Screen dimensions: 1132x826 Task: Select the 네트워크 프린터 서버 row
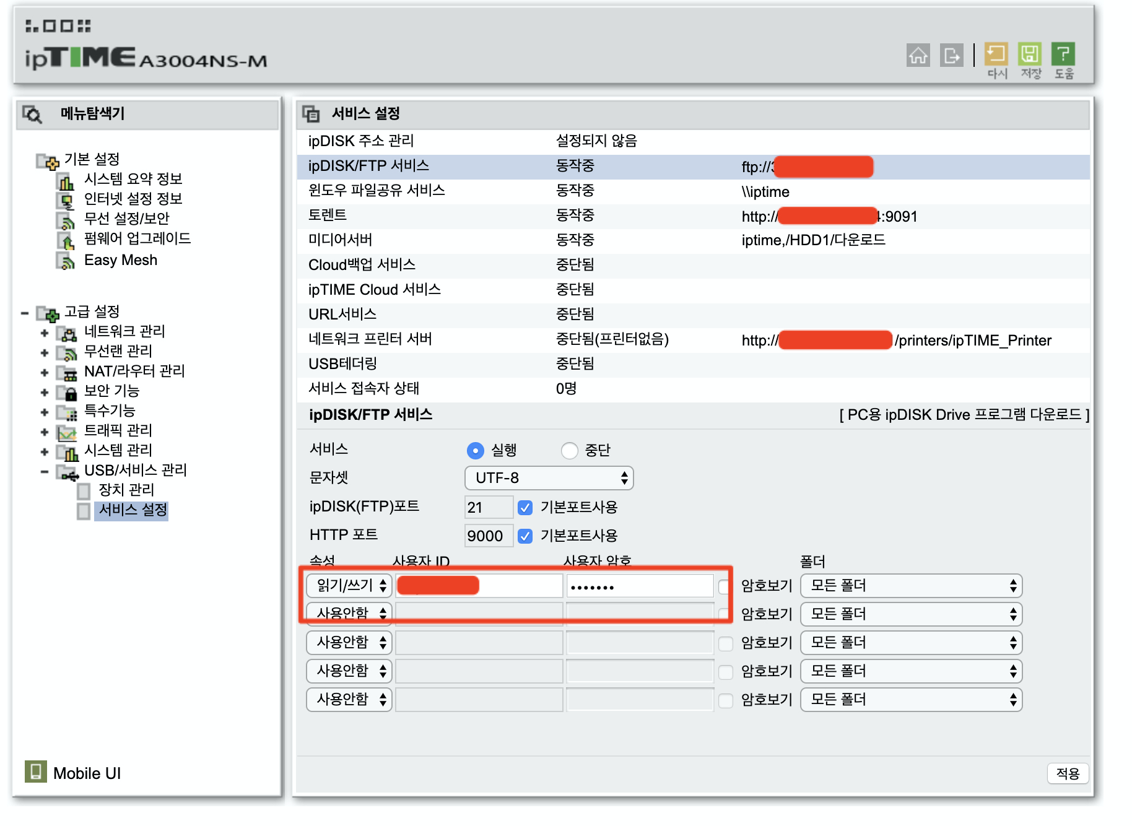[694, 340]
